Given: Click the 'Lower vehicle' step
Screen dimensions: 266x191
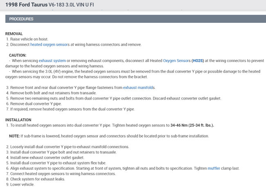Looking at the screenshot, I should (20, 184).
